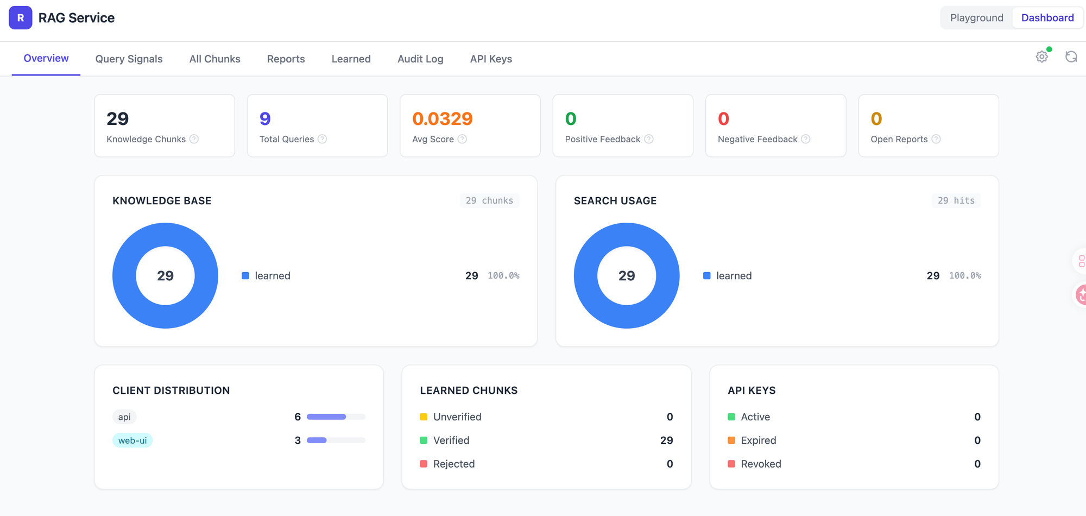Open the help tooltip beside Knowledge Chunks
The image size is (1086, 516).
(194, 139)
